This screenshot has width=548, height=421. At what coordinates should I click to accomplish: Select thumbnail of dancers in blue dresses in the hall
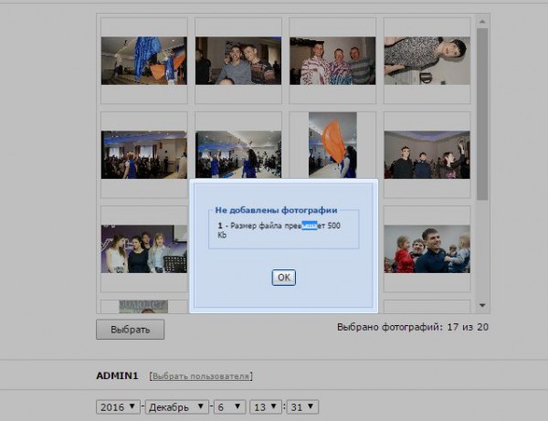click(238, 154)
